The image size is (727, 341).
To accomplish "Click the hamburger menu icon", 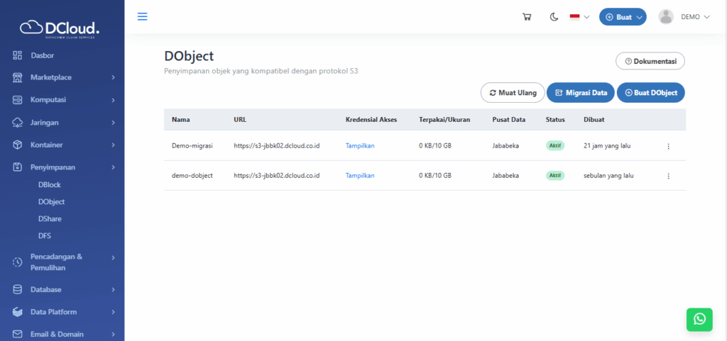I will [x=143, y=16].
